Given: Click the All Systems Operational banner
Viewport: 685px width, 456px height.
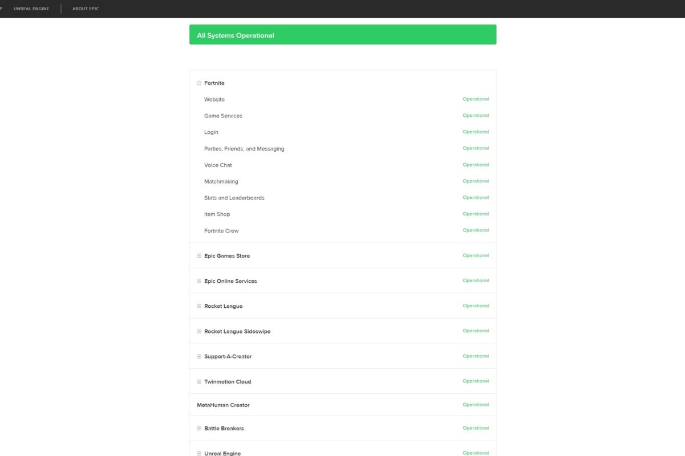Looking at the screenshot, I should pos(343,35).
